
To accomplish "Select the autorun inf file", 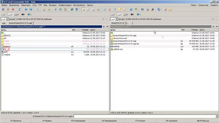I will 55,46.
